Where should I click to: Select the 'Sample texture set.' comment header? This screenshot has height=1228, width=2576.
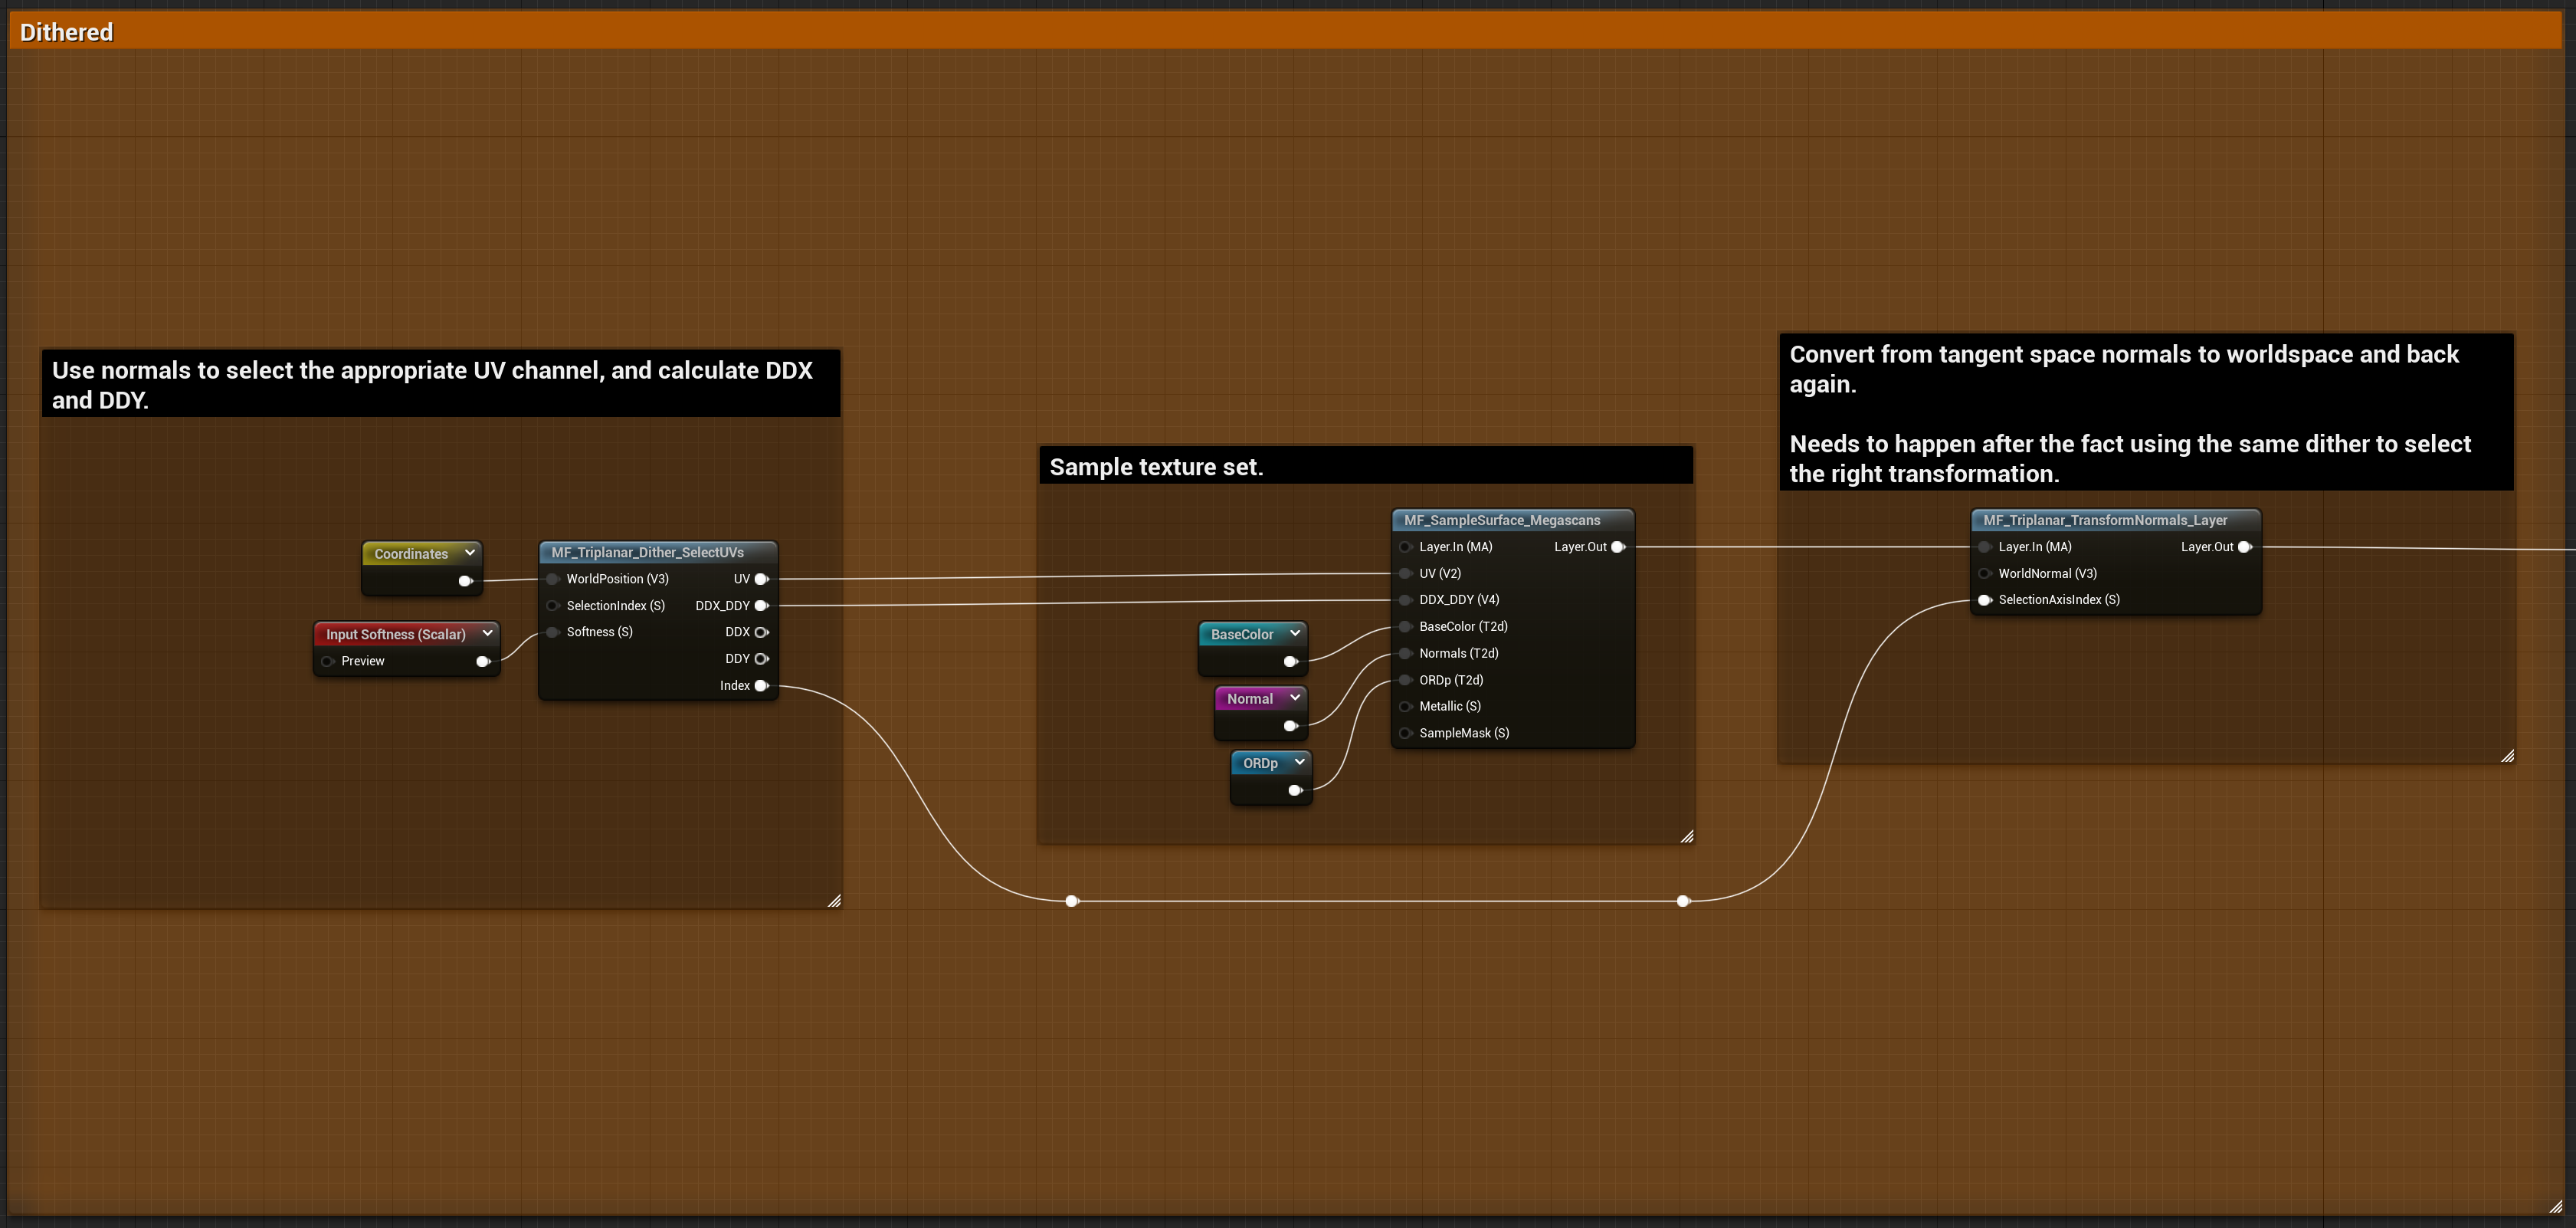point(1366,466)
